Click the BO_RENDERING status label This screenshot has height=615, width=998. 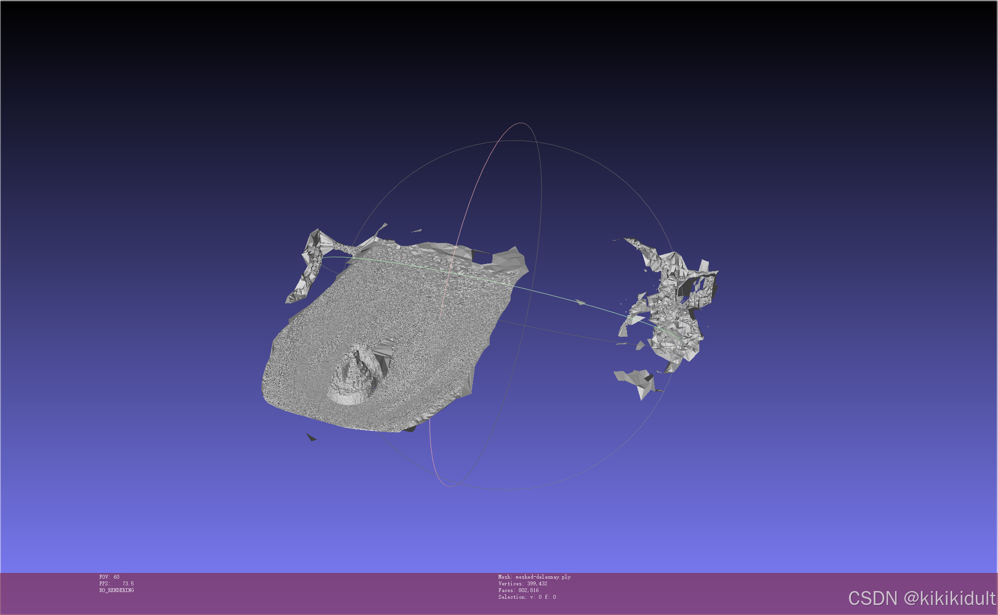tap(116, 590)
